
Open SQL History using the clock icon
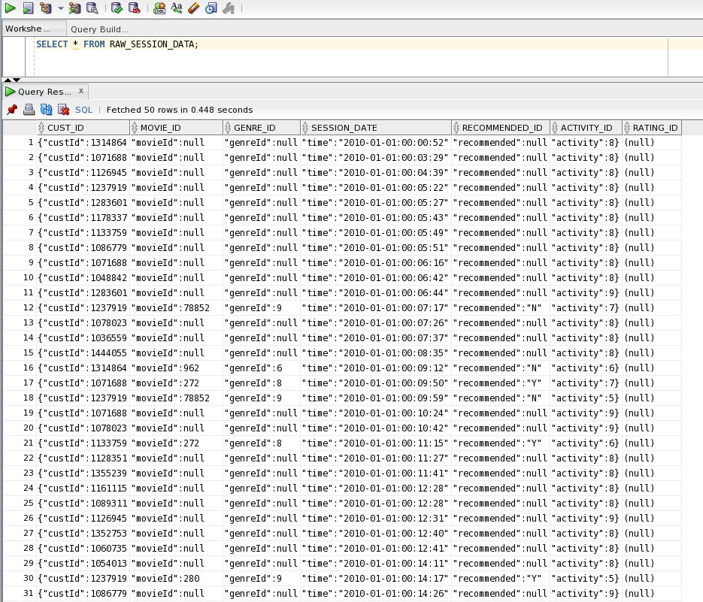210,8
